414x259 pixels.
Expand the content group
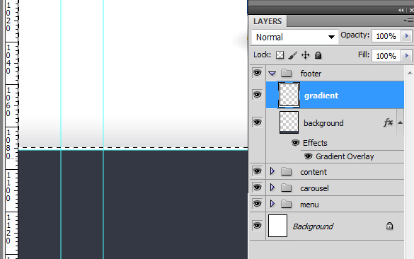pyautogui.click(x=272, y=171)
